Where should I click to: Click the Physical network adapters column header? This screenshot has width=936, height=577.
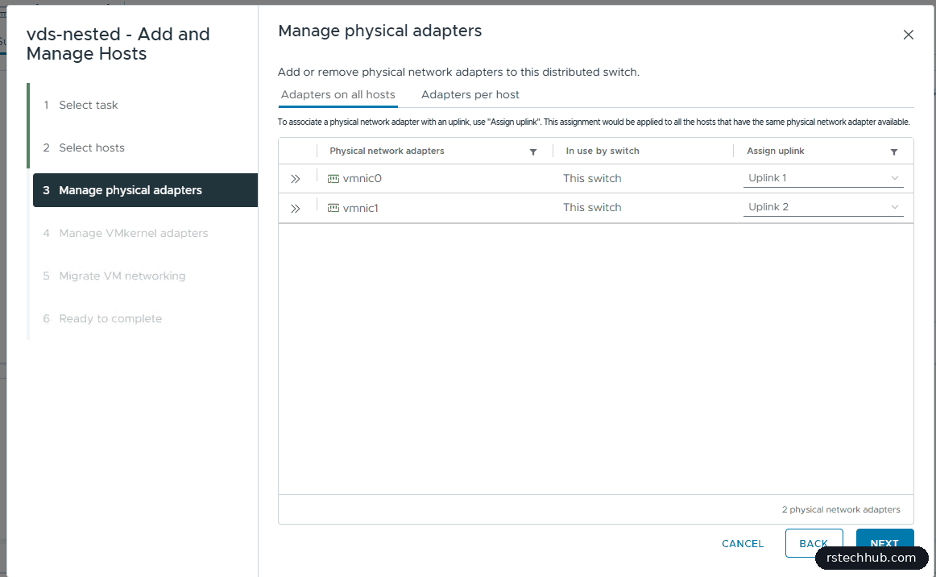[387, 152]
